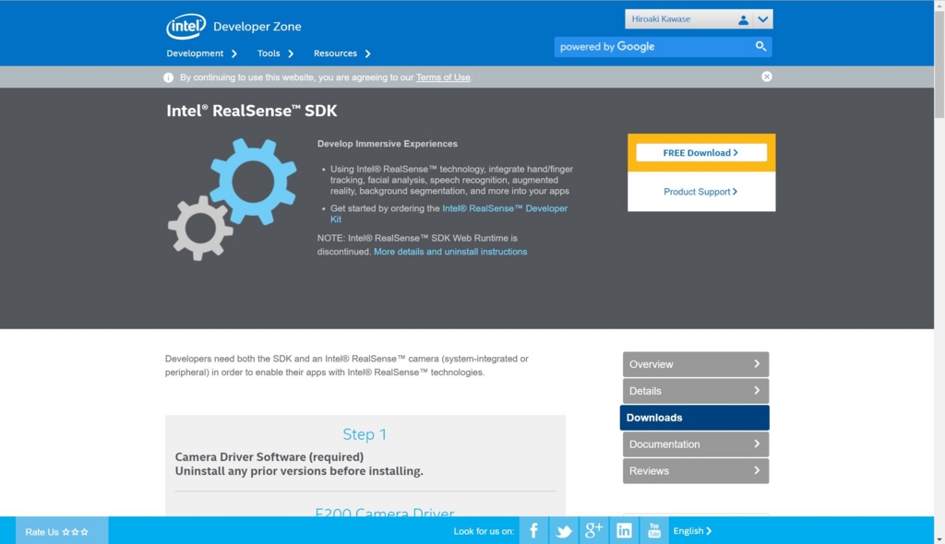
Task: Open More details and uninstall instructions
Action: 450,252
